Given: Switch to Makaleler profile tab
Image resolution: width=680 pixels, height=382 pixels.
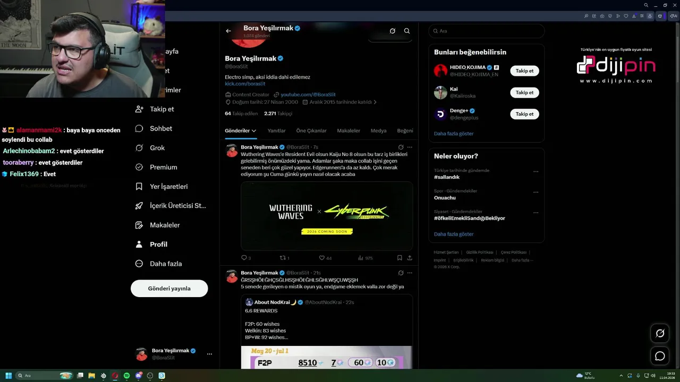Looking at the screenshot, I should 348,131.
